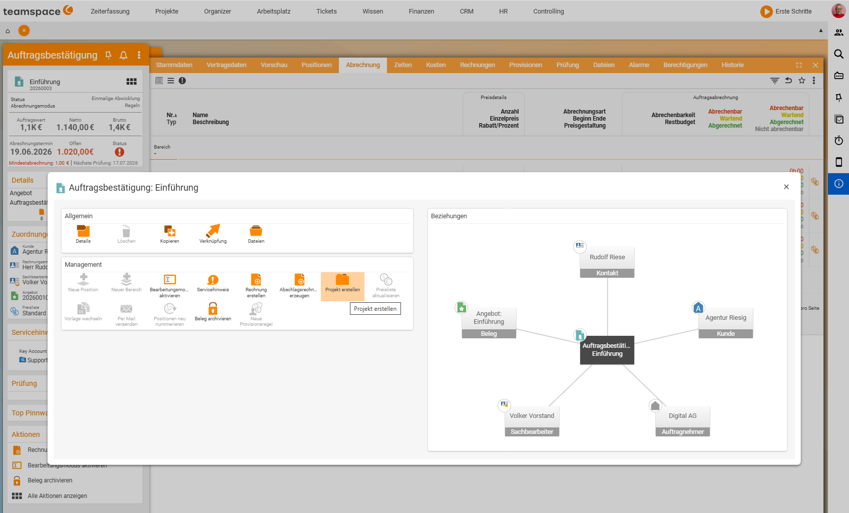Viewport: 849px width, 513px height.
Task: Switch to the Vertragsdaten tab
Action: tap(226, 65)
